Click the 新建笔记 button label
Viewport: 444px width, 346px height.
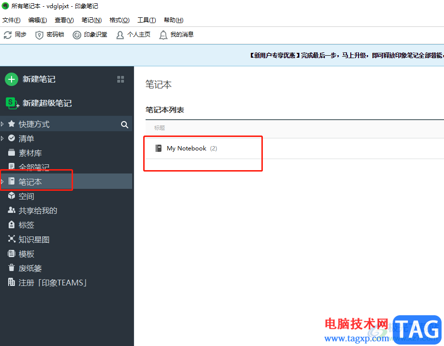click(39, 79)
